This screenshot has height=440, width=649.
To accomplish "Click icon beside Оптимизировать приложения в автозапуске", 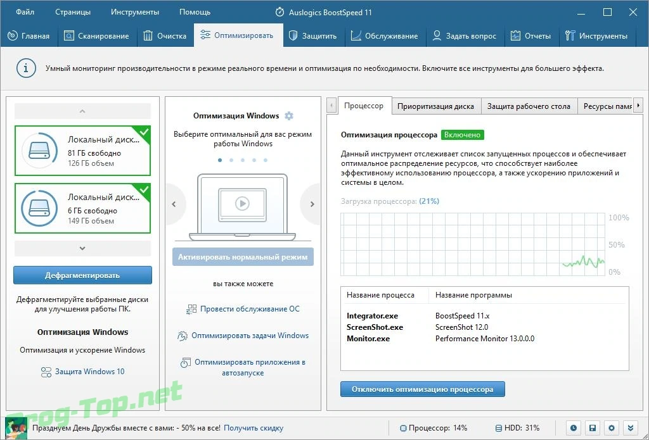I will click(186, 363).
